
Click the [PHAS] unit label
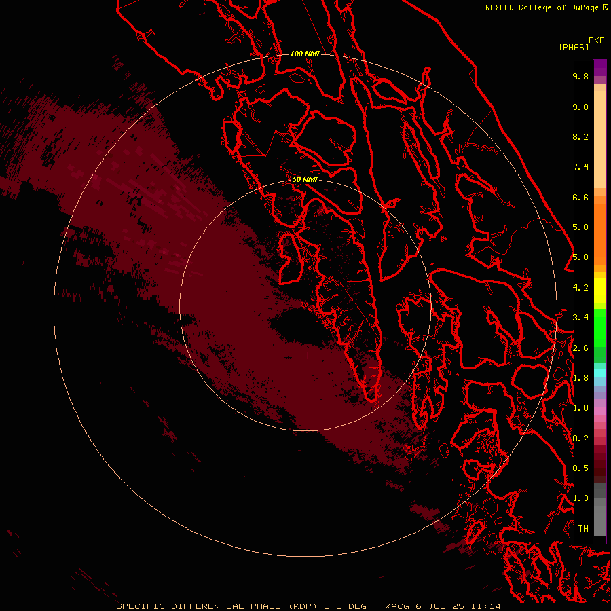(574, 47)
